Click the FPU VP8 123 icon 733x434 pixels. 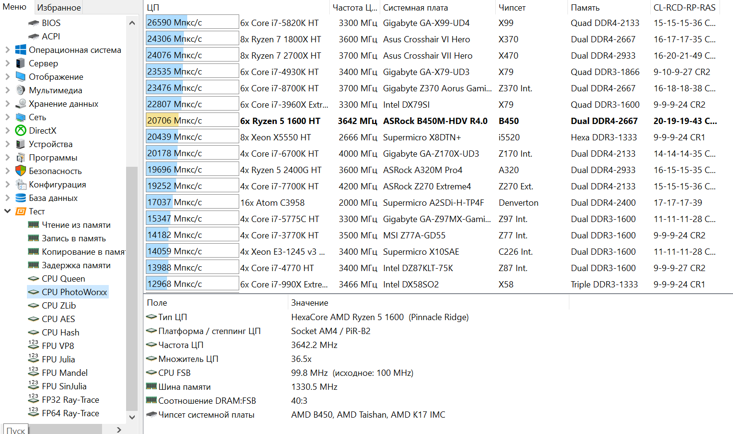tap(34, 345)
